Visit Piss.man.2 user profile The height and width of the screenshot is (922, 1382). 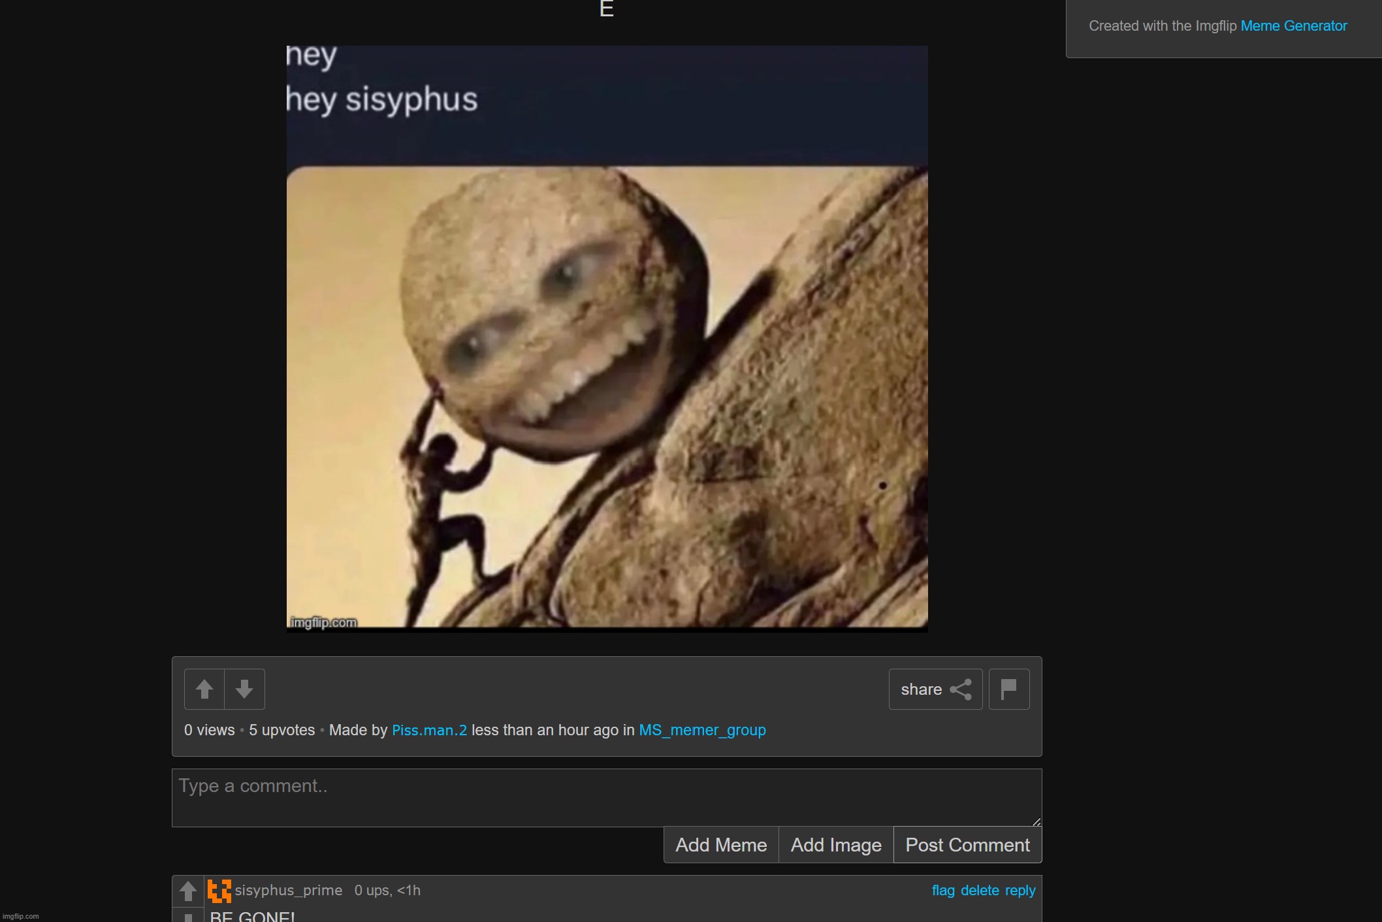click(x=429, y=730)
